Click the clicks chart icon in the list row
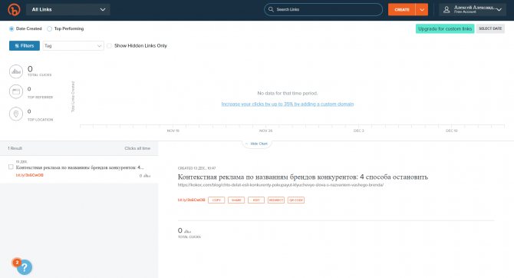 [147, 176]
